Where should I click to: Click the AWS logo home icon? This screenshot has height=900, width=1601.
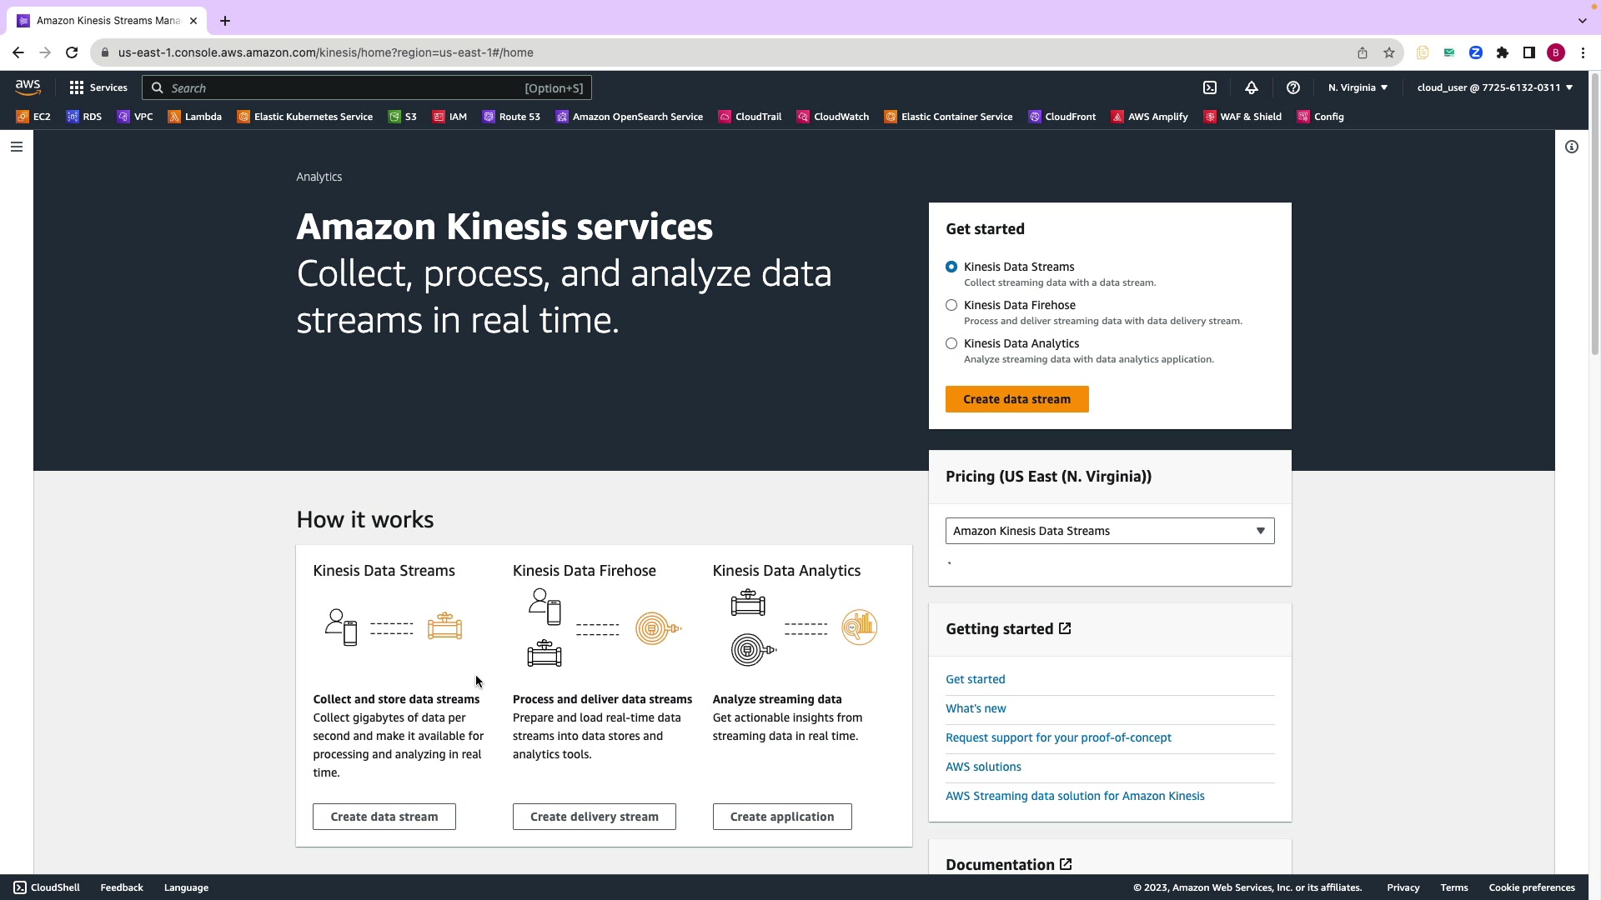point(28,87)
